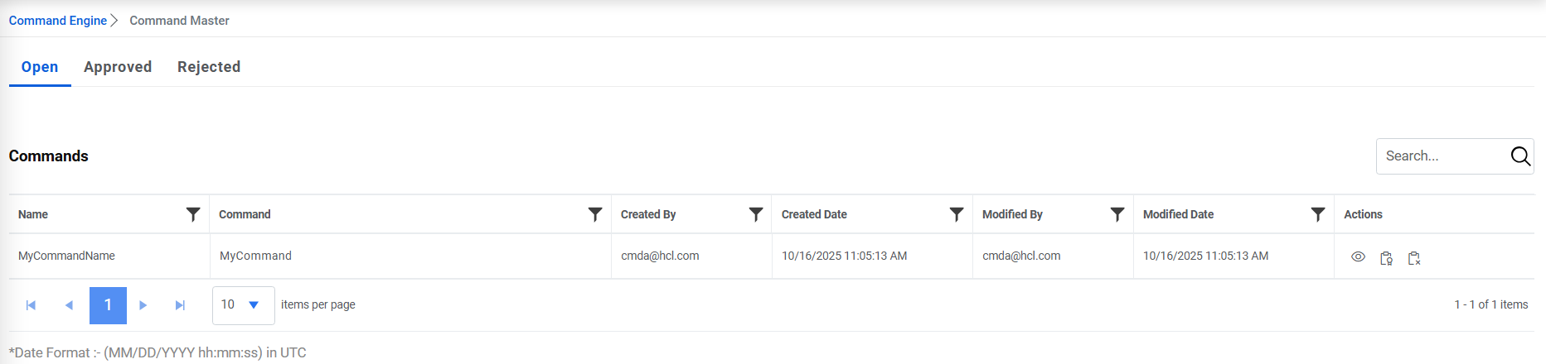The width and height of the screenshot is (1546, 364).
Task: Click page 1 pagination button
Action: tap(108, 305)
